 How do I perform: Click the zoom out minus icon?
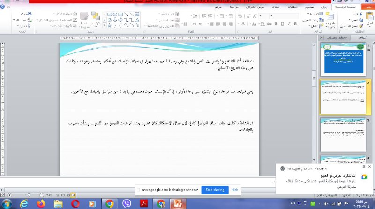42,195
